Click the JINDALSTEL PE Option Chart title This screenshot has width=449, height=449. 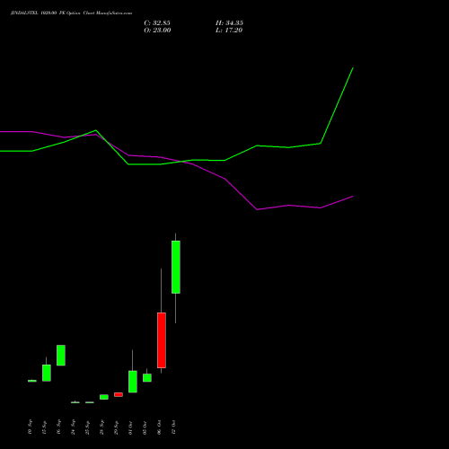coord(71,13)
